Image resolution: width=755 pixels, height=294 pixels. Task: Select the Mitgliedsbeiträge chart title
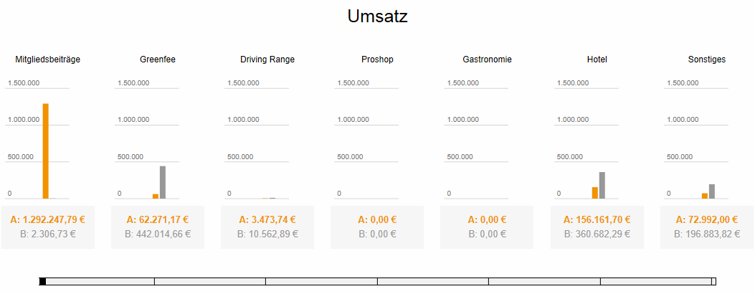coord(48,60)
